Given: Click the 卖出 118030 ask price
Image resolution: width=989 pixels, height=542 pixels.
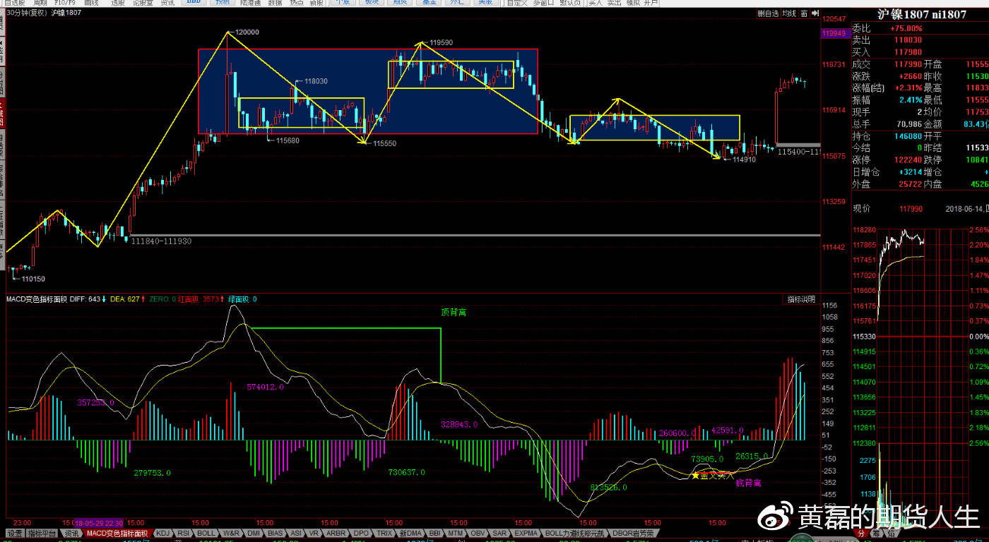Looking at the screenshot, I should [x=908, y=40].
